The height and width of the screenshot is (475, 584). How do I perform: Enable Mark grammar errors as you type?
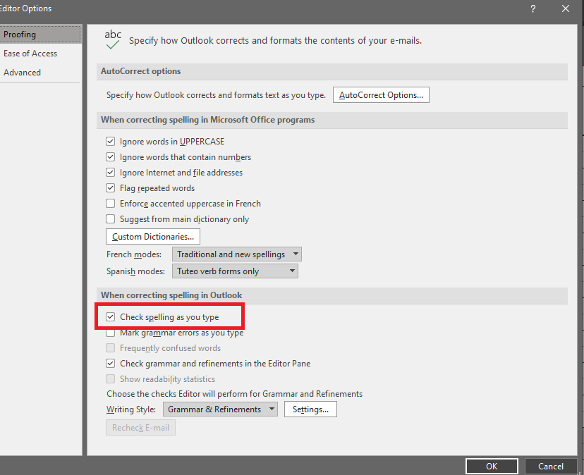tap(110, 333)
